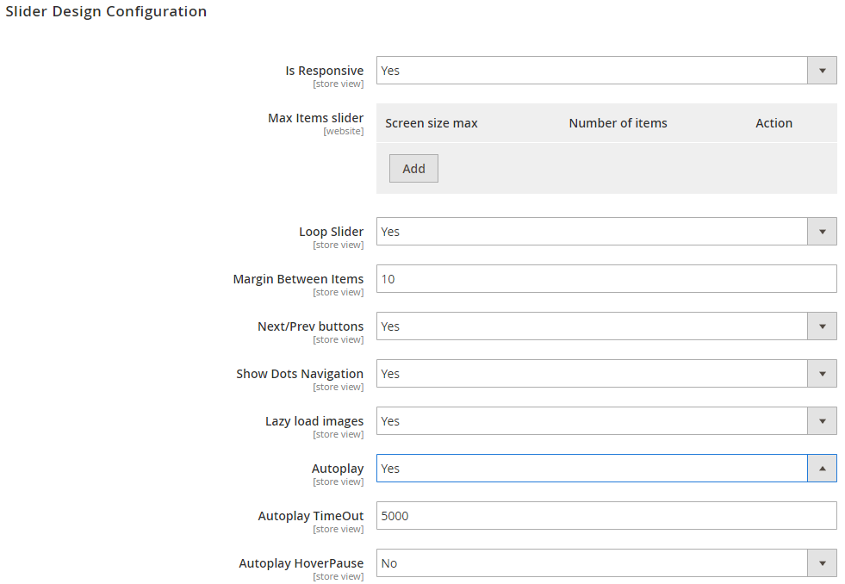
Task: Expand the Next/Prev buttons select box
Action: 606,326
